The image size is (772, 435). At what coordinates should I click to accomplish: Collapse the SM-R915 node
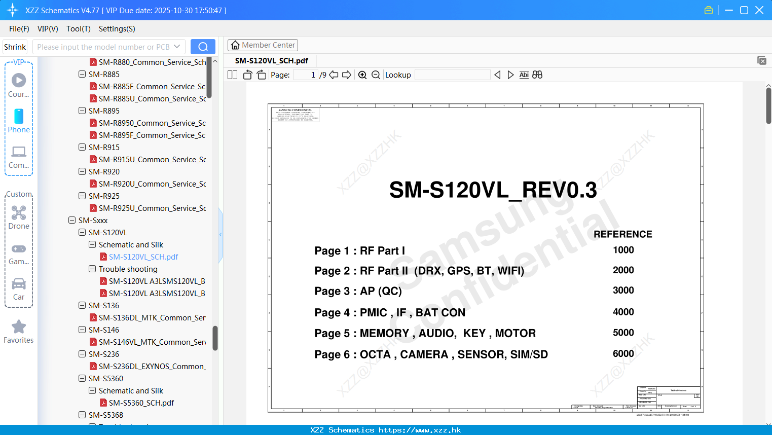tap(82, 147)
